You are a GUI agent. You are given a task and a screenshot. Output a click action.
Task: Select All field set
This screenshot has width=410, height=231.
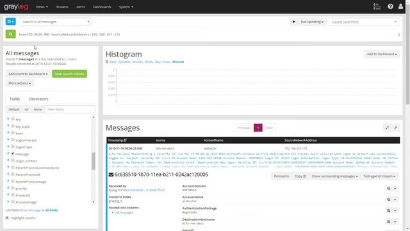pyautogui.click(x=27, y=110)
